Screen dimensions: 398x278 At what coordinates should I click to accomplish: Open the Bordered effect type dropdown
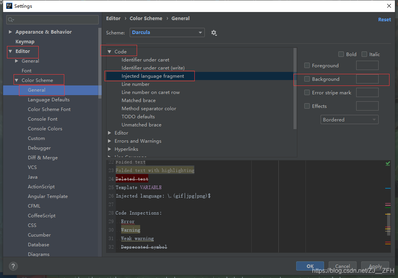(349, 119)
